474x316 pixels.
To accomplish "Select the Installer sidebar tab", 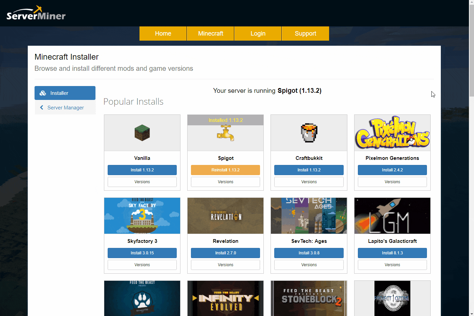I will [x=65, y=93].
